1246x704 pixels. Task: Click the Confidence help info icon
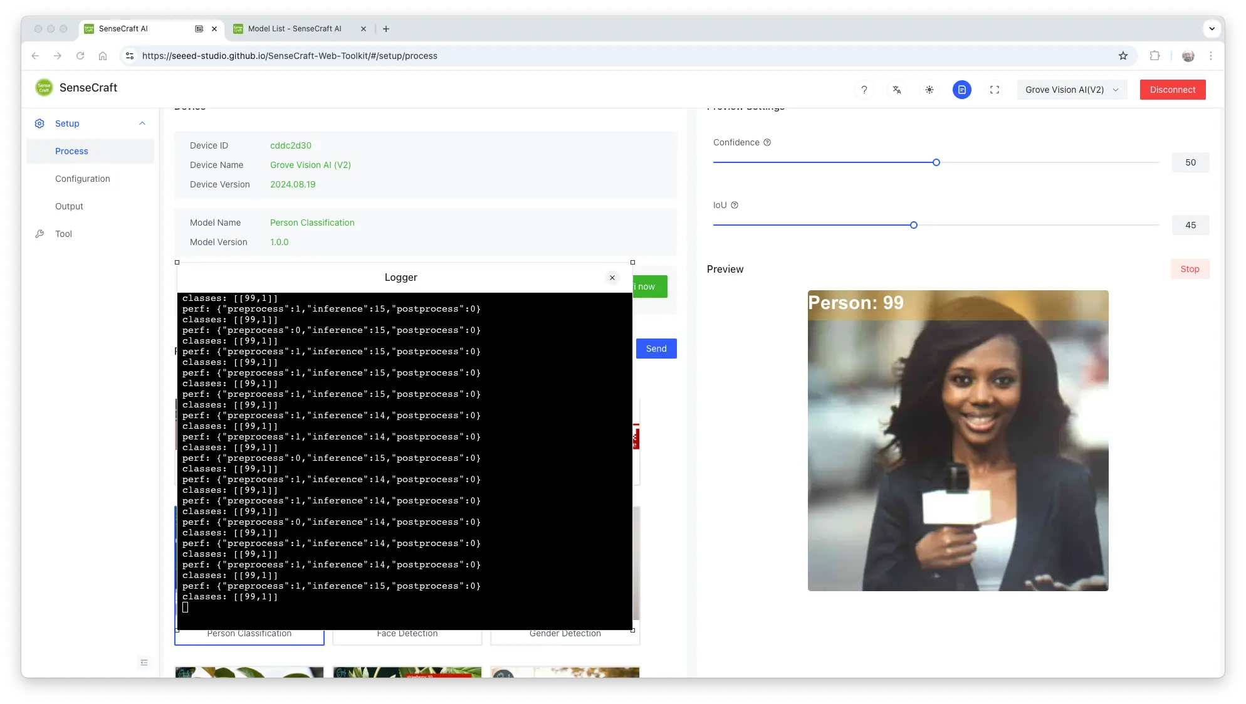tap(767, 142)
